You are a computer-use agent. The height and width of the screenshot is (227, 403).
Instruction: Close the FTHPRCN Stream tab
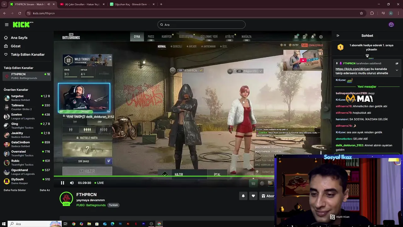pyautogui.click(x=54, y=4)
